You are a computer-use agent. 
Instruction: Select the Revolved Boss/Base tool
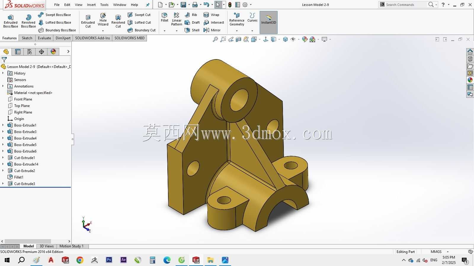coord(28,21)
